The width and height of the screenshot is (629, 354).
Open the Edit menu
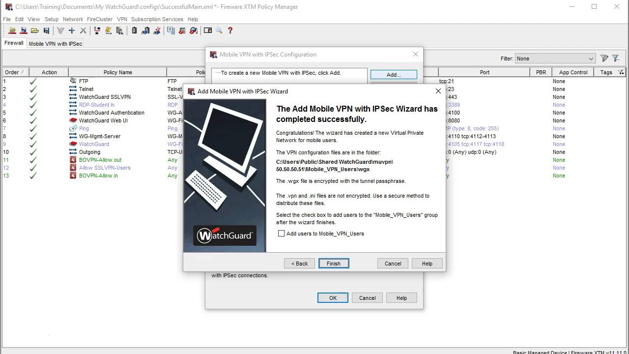19,19
